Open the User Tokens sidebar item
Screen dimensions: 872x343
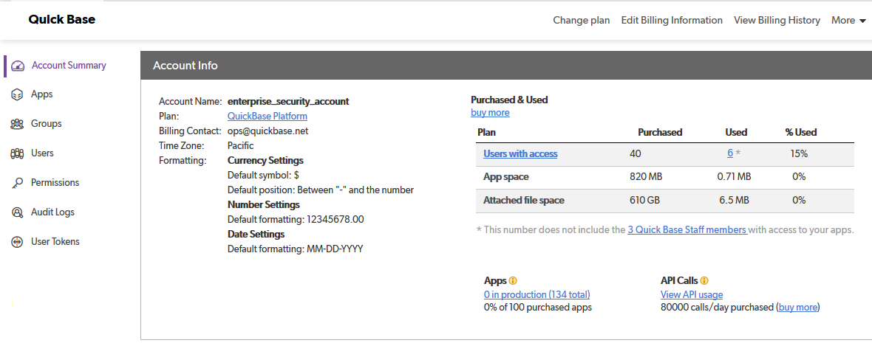click(x=55, y=241)
